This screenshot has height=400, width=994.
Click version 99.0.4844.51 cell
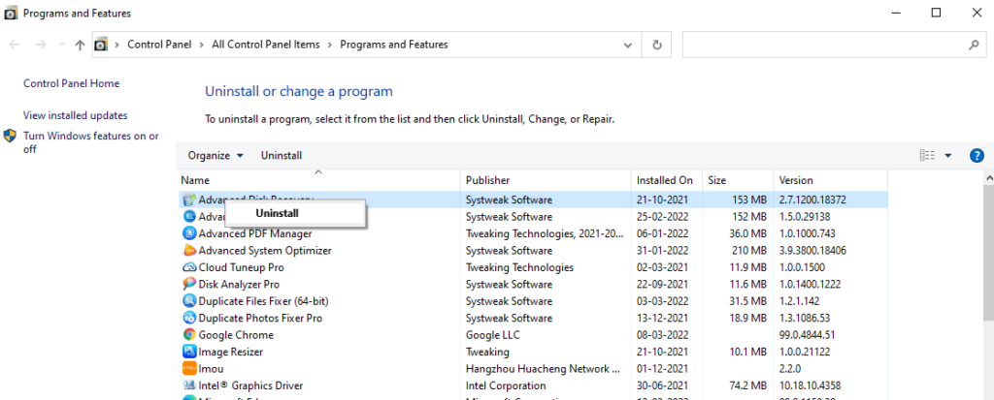click(807, 335)
